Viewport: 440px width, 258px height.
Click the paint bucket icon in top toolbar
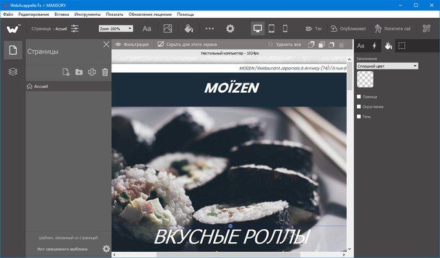(189, 29)
